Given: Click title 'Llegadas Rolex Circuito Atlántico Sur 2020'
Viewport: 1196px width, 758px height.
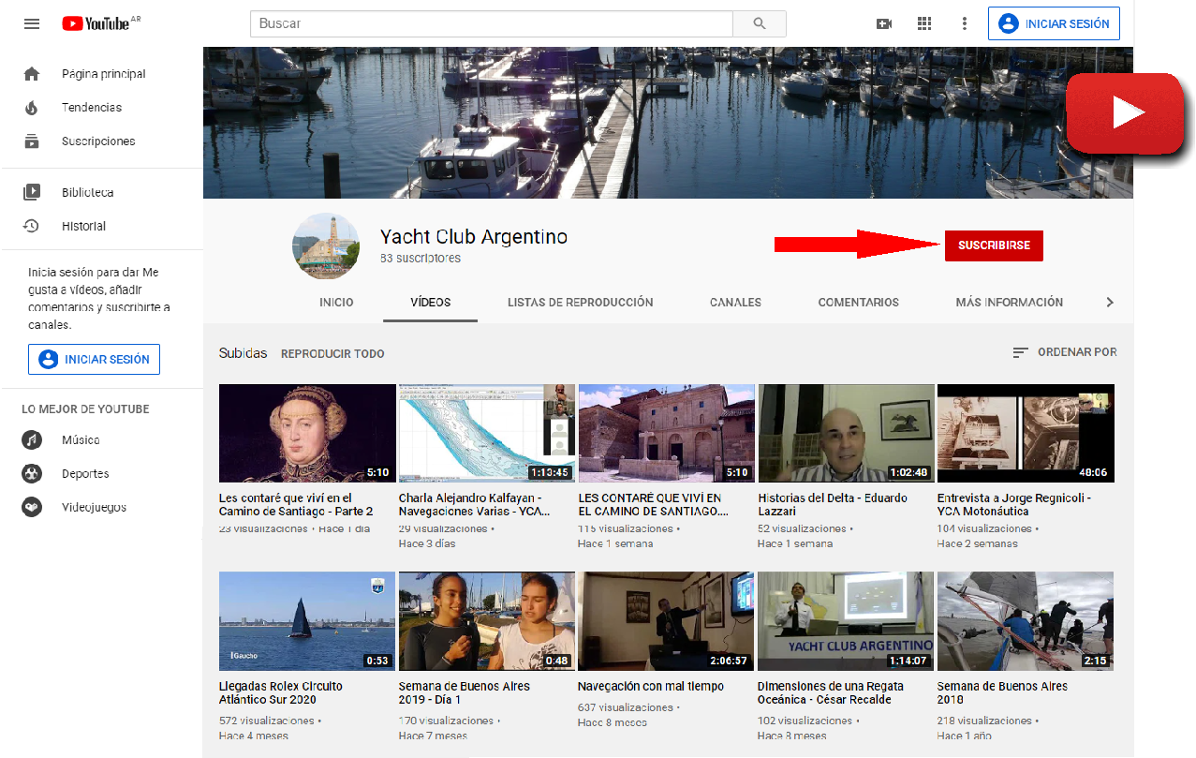Looking at the screenshot, I should coord(281,693).
